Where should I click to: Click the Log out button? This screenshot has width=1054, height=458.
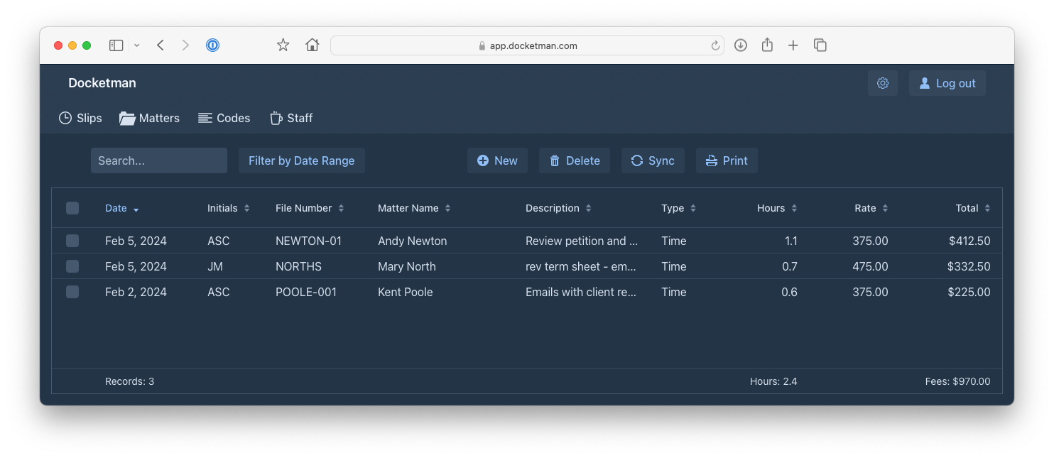(947, 83)
